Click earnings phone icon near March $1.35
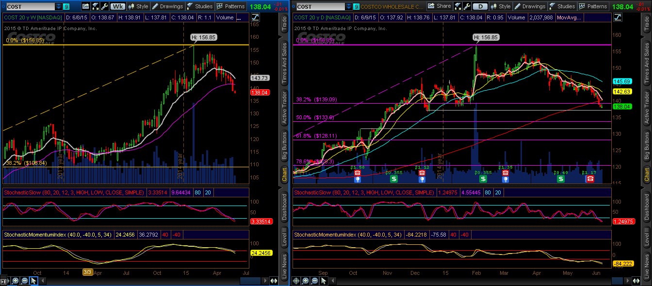 (505, 173)
